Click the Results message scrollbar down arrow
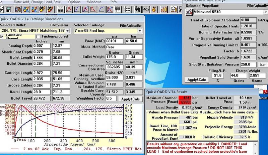Screen dimensions: 268x155 (255, 153)
